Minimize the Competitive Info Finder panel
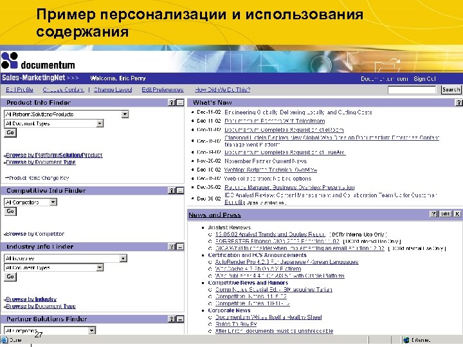 [x=180, y=191]
